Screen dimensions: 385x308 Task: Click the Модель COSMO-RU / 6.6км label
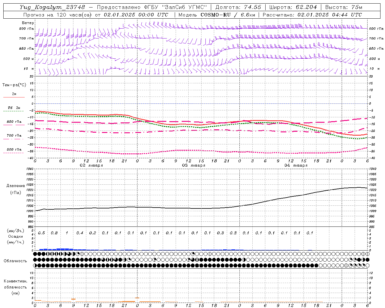(x=217, y=15)
